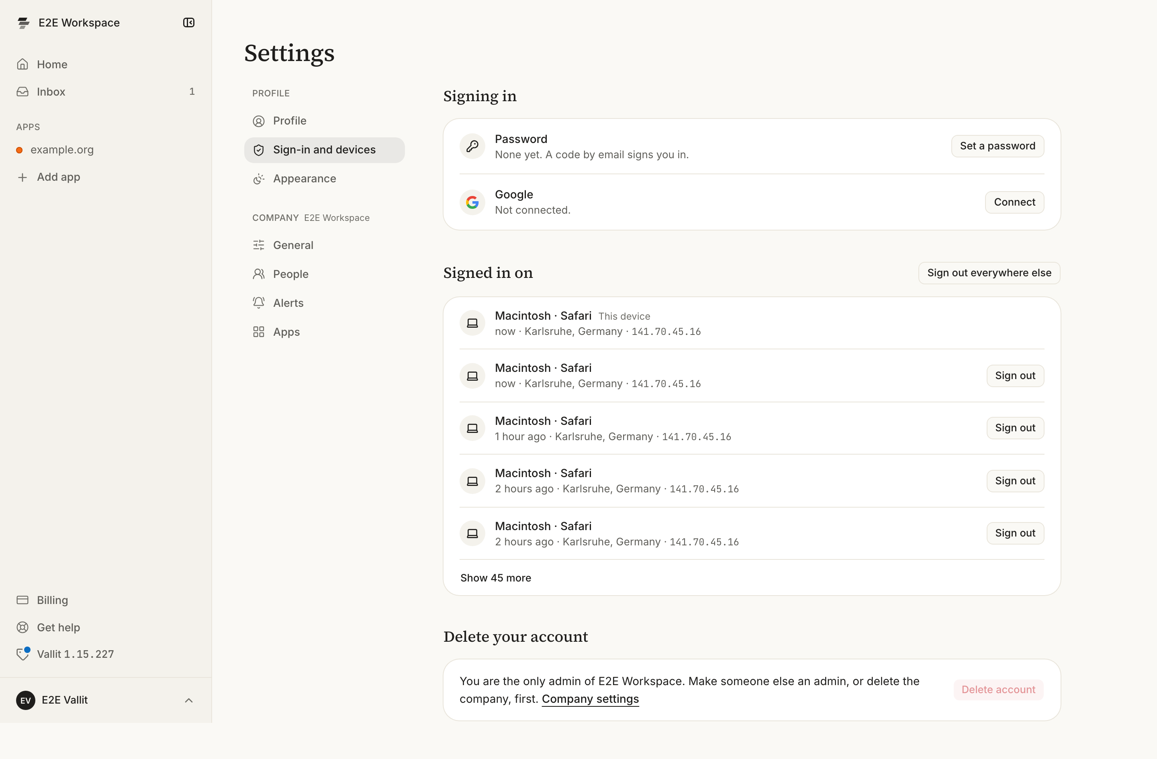
Task: Click the Home house icon
Action: (x=22, y=64)
